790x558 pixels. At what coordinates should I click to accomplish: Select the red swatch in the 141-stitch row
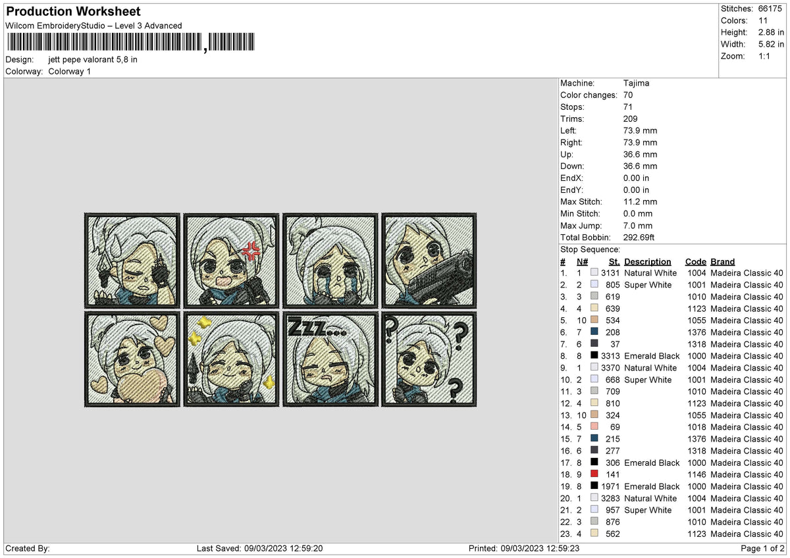point(594,474)
